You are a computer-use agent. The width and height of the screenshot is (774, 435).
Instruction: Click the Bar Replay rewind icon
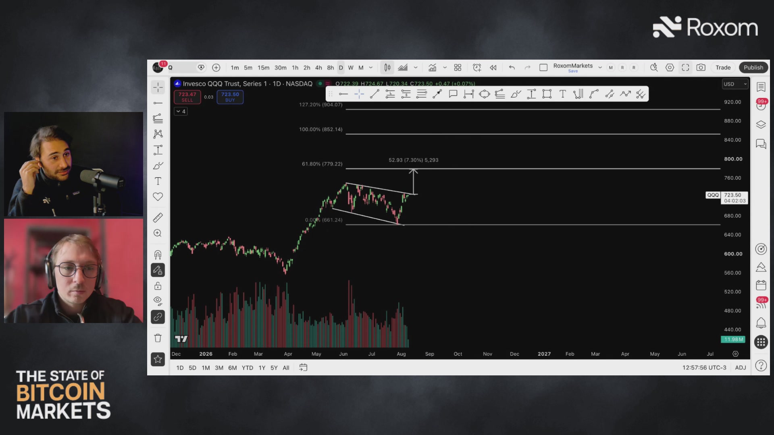(x=493, y=68)
